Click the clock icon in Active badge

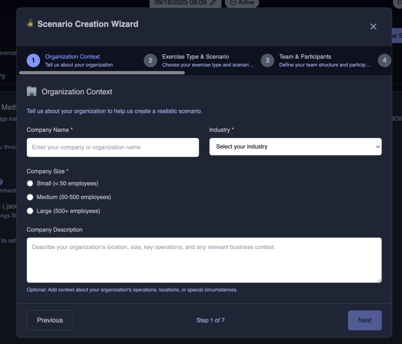tap(233, 2)
